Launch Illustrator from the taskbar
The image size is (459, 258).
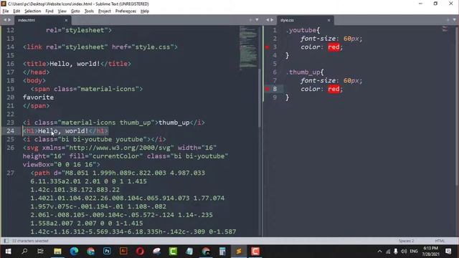click(123, 252)
